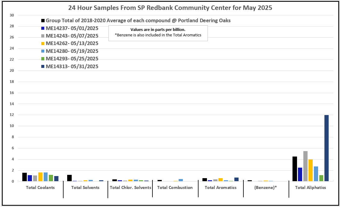This screenshot has width=341, height=207.
Task: Click the Total Coolants axis label
Action: coord(40,187)
